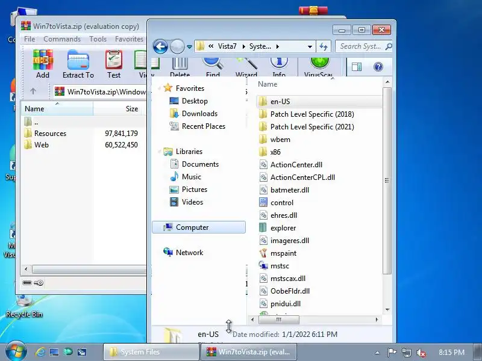Select imageres.dll file
The image size is (482, 361).
290,241
